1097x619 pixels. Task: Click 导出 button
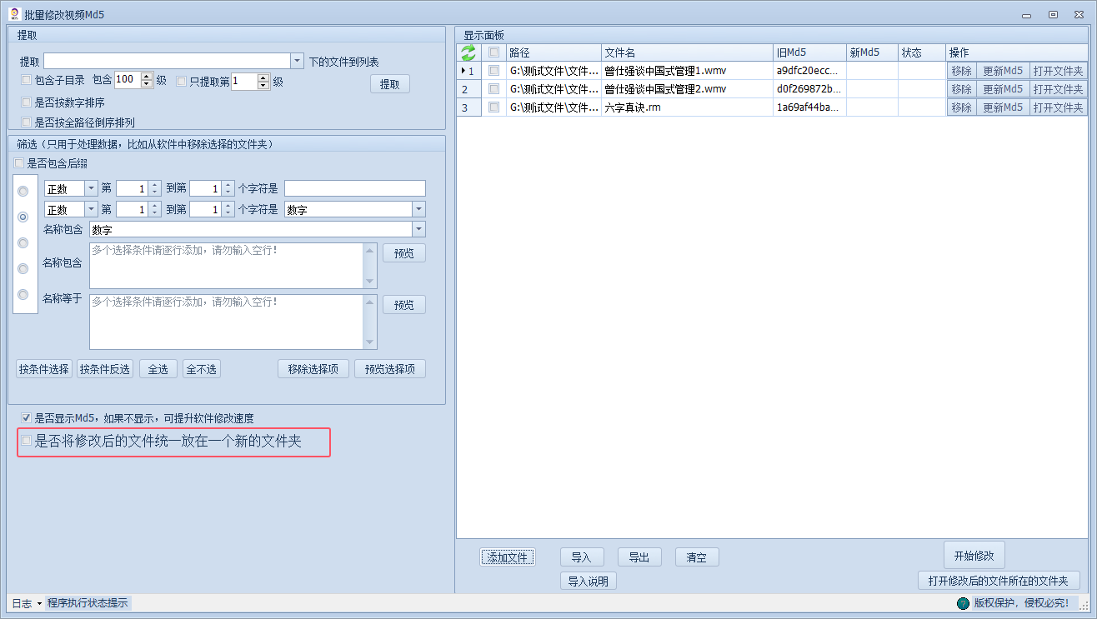639,557
